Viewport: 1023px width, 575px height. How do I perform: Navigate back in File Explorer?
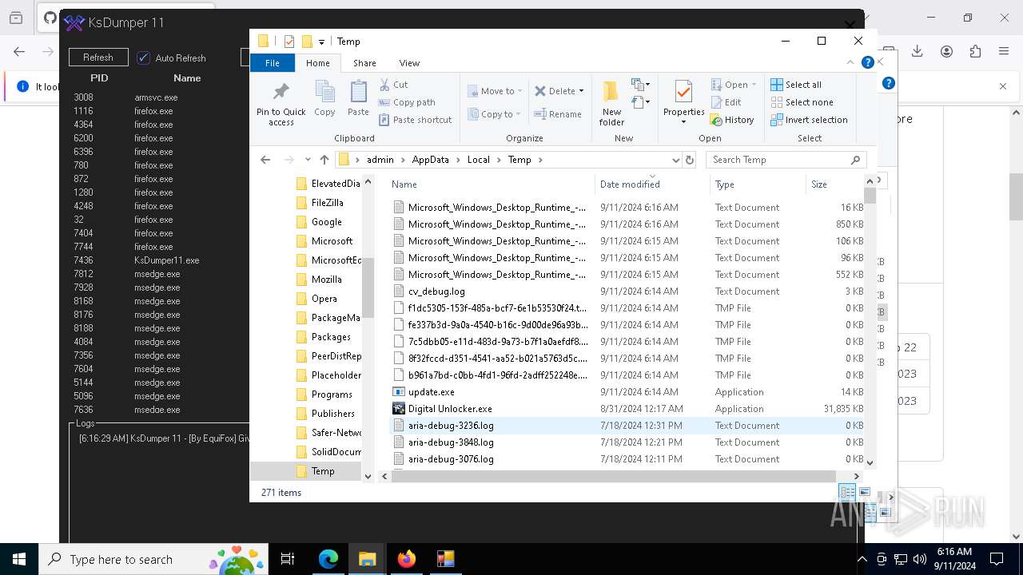point(266,160)
